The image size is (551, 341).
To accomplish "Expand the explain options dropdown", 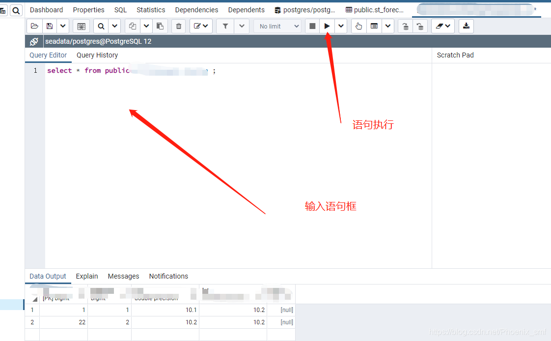I will pyautogui.click(x=387, y=26).
